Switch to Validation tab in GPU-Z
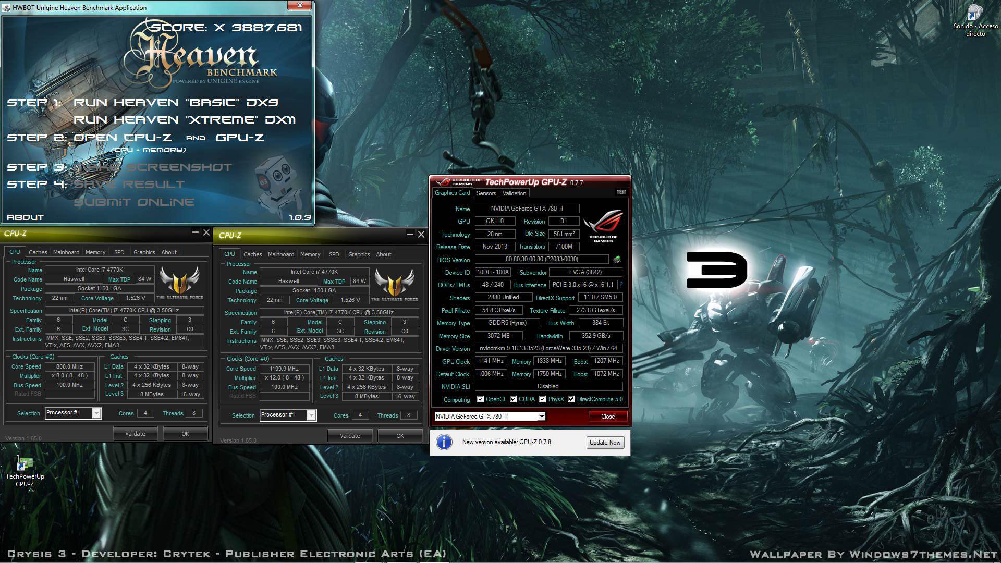1001x563 pixels. click(x=514, y=193)
